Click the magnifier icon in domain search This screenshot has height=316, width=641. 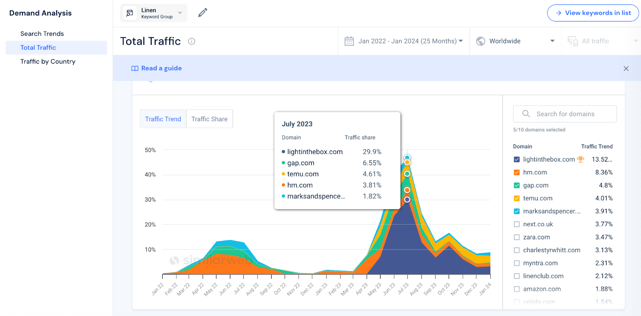tap(526, 114)
